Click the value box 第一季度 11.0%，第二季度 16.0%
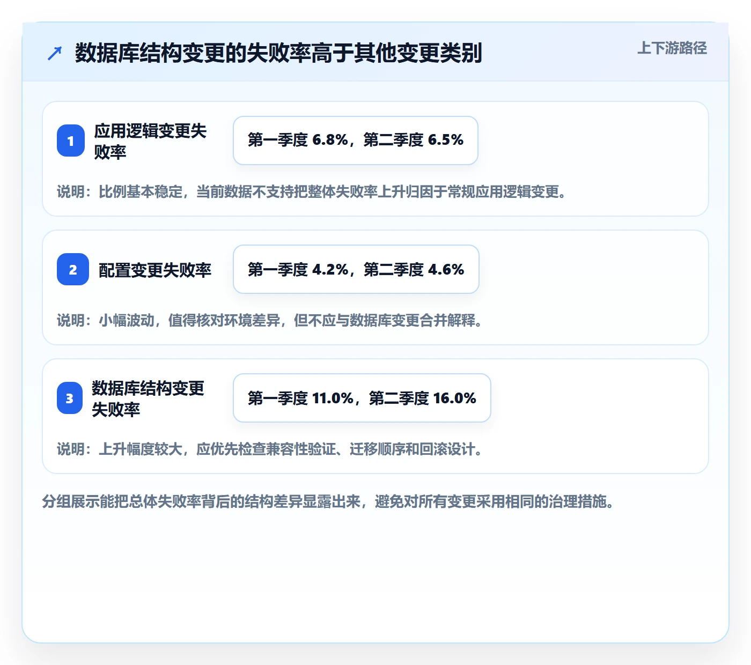This screenshot has width=751, height=665. [362, 398]
